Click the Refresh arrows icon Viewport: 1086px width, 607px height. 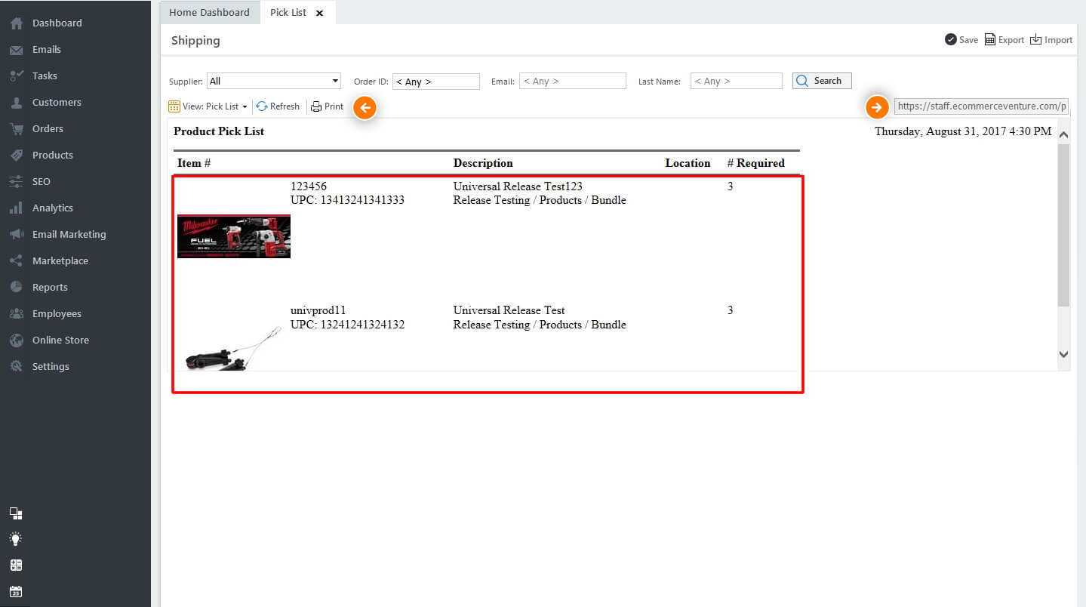pos(262,106)
